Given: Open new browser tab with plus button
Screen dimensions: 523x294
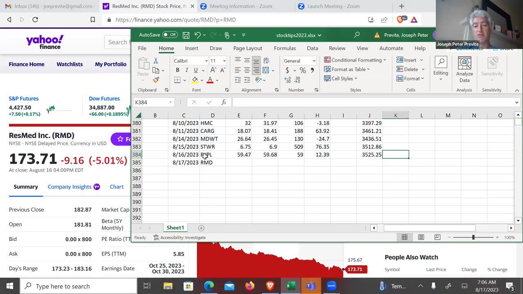Looking at the screenshot, I should click(x=401, y=6).
